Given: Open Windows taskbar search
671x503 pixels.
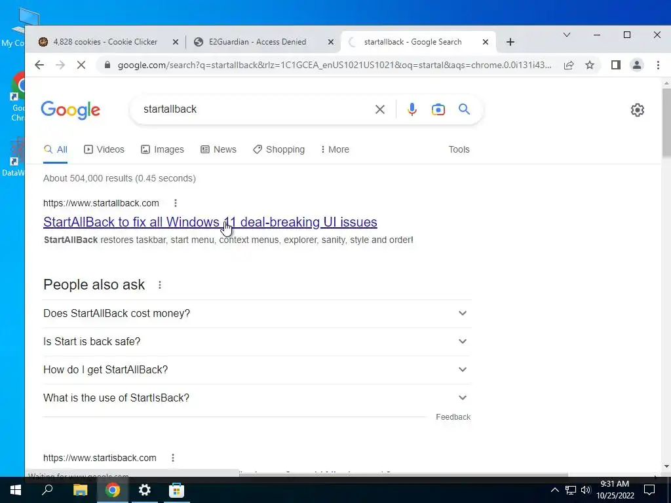Looking at the screenshot, I should 47,490.
